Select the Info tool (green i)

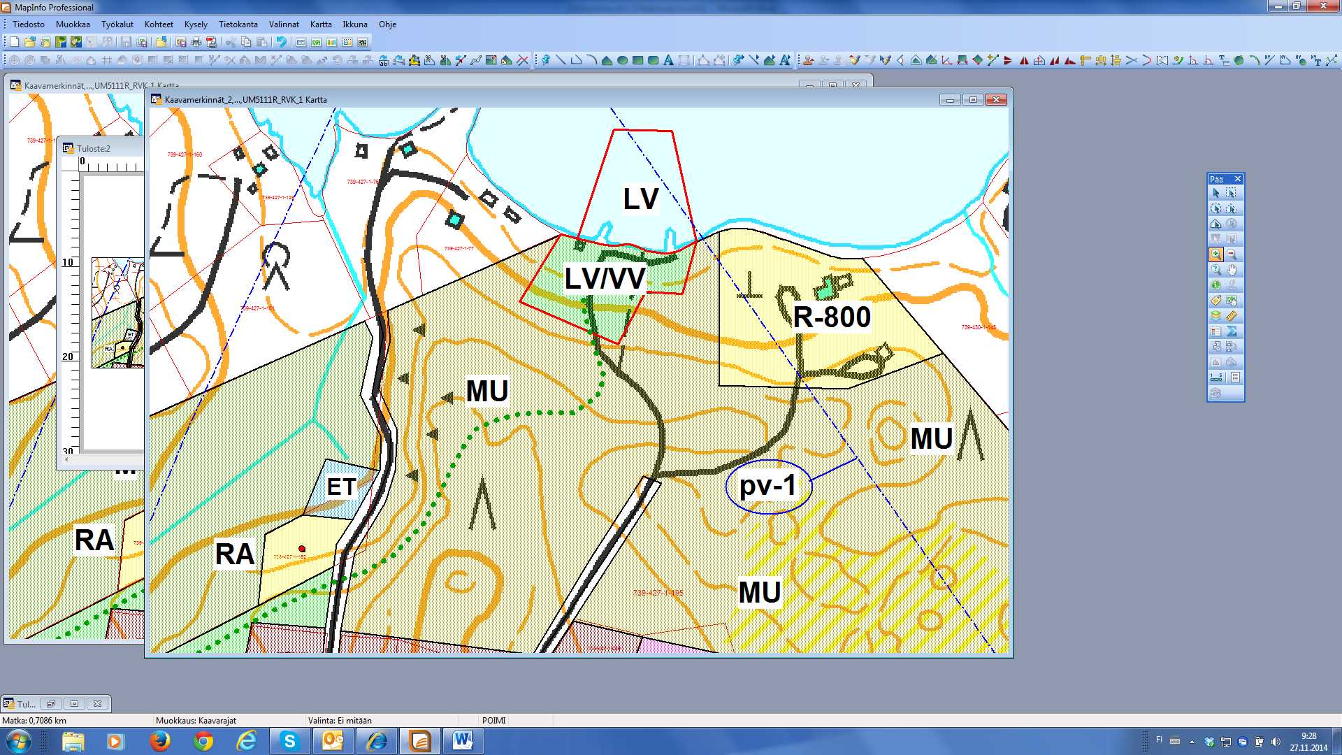point(1216,285)
